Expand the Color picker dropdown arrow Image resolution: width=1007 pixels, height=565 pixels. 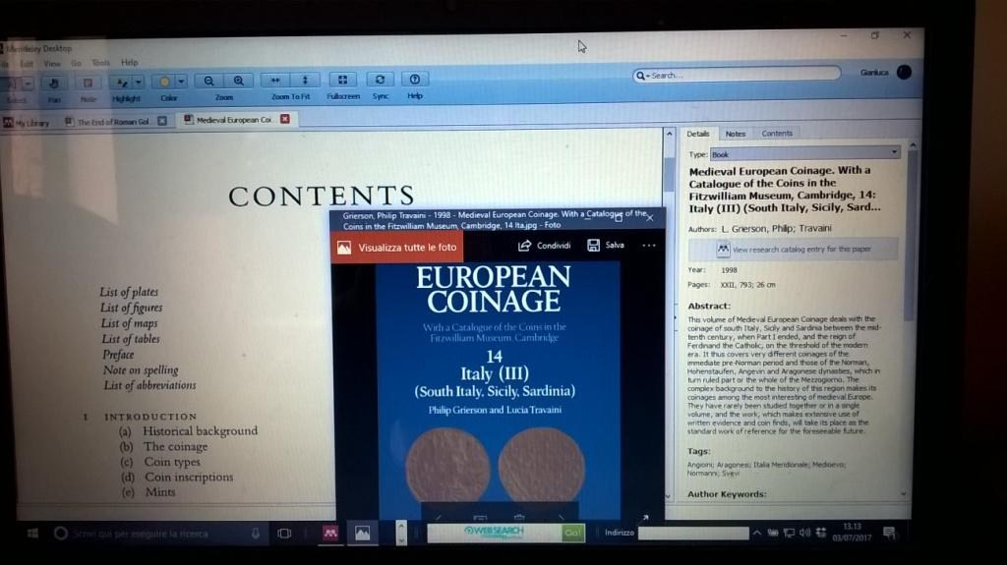click(181, 83)
